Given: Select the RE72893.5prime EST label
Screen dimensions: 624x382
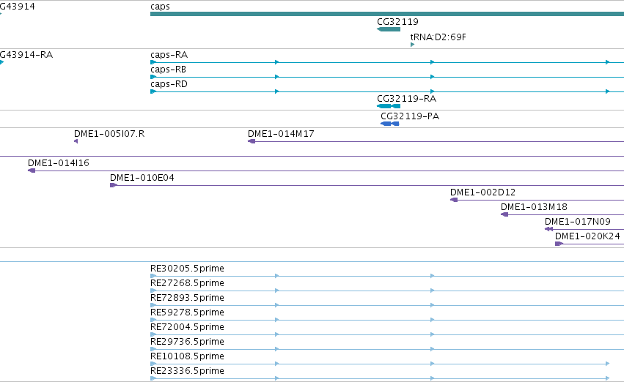Looking at the screenshot, I should point(187,299).
